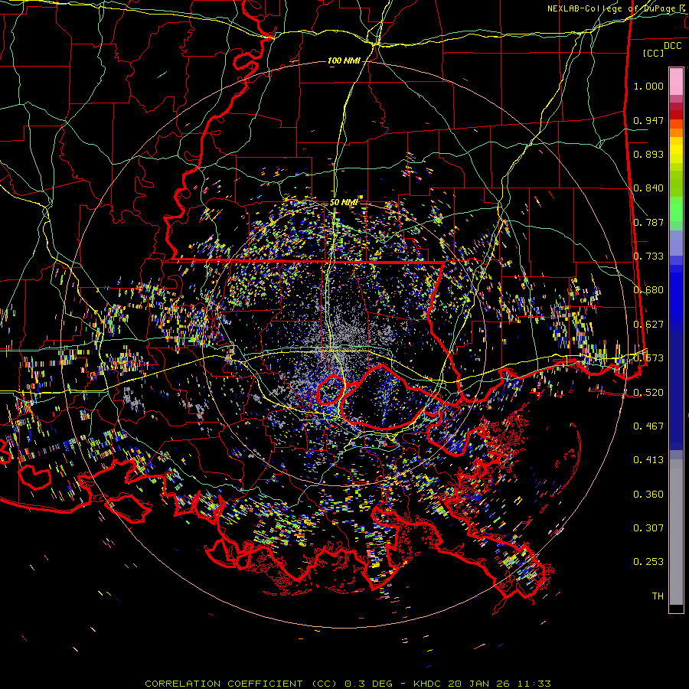Click the [CC] units label
Viewport: 689px width, 689px height.
pyautogui.click(x=654, y=53)
